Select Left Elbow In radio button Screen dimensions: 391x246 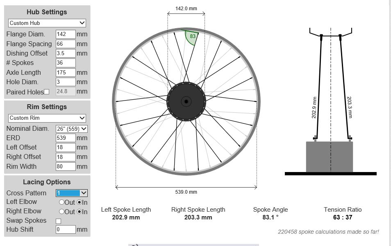pyautogui.click(x=80, y=202)
